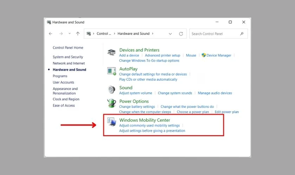This screenshot has height=175, width=295.
Task: Open the Sound heading link
Action: 126,87
